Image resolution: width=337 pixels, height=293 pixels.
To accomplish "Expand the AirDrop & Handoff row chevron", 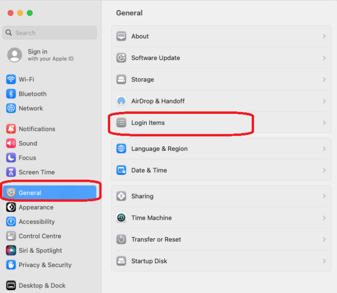I will [324, 101].
